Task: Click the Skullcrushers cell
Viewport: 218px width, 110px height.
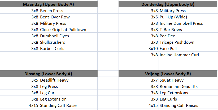Action: 53,42
